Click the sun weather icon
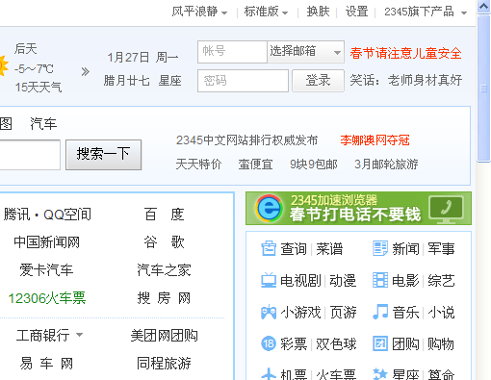 pyautogui.click(x=3, y=65)
